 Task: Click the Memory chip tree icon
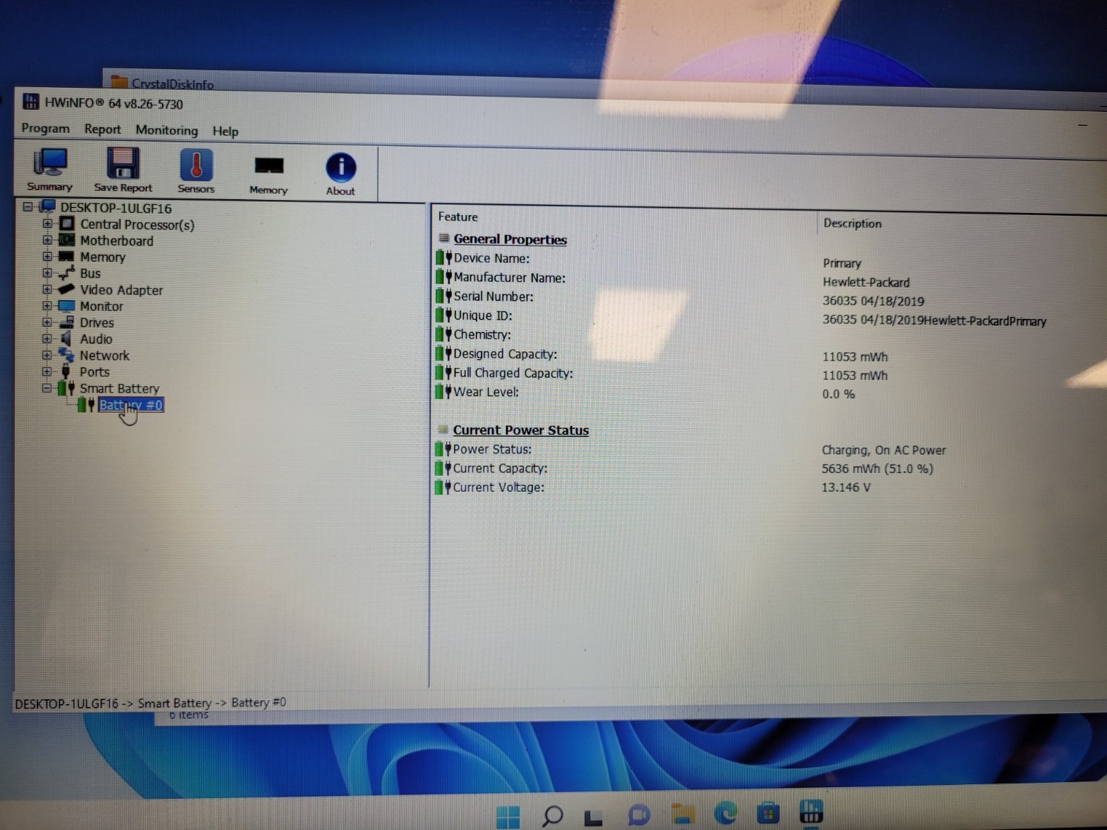66,257
